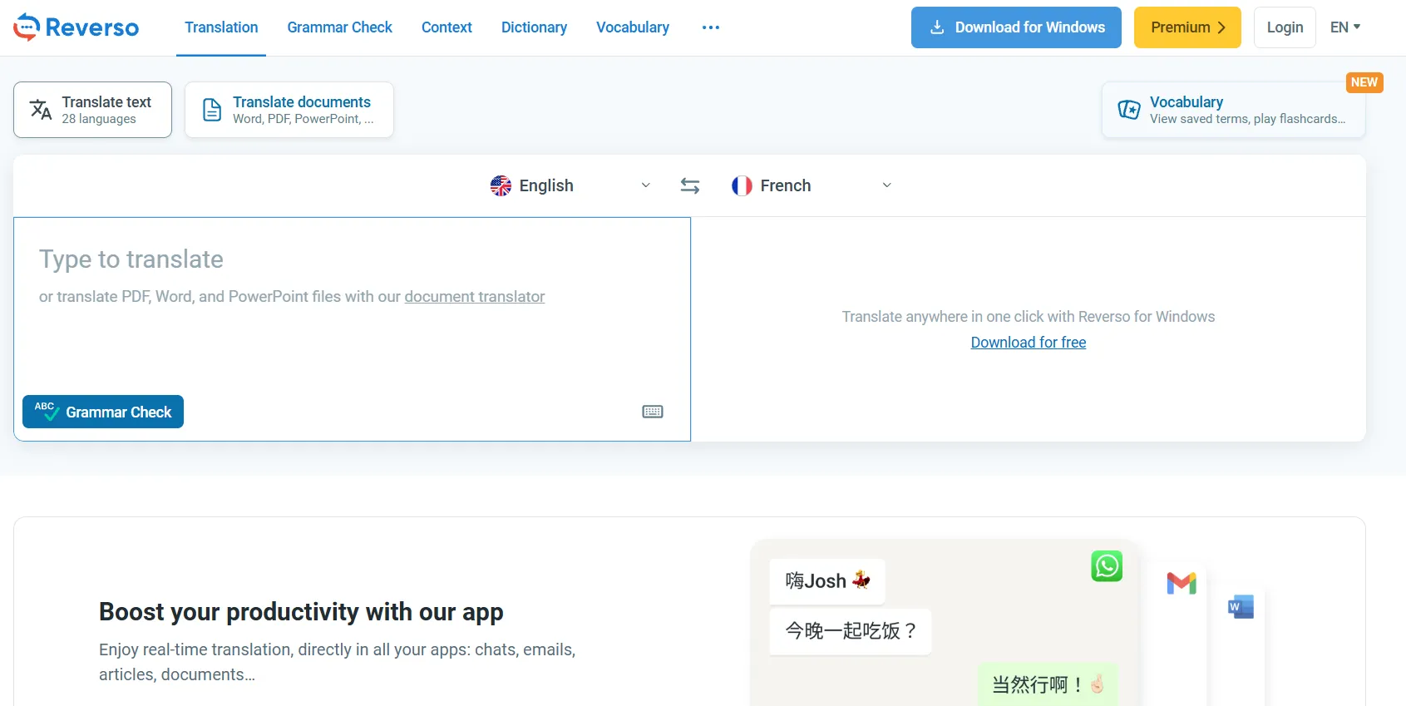Click the '嗨Josh' chat bubble
1406x706 pixels.
[827, 581]
